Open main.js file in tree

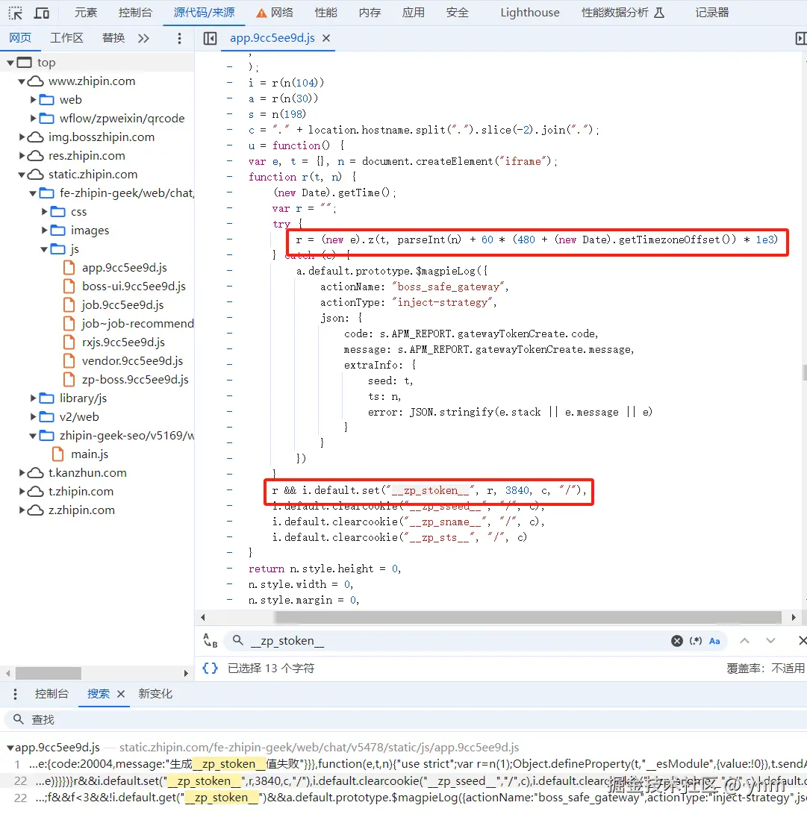click(90, 454)
